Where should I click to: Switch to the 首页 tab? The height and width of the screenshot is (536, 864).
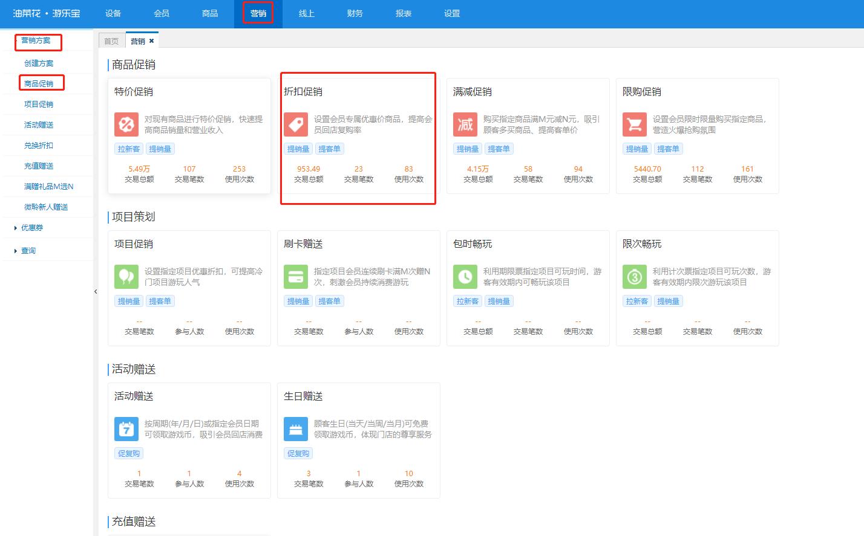pos(111,41)
